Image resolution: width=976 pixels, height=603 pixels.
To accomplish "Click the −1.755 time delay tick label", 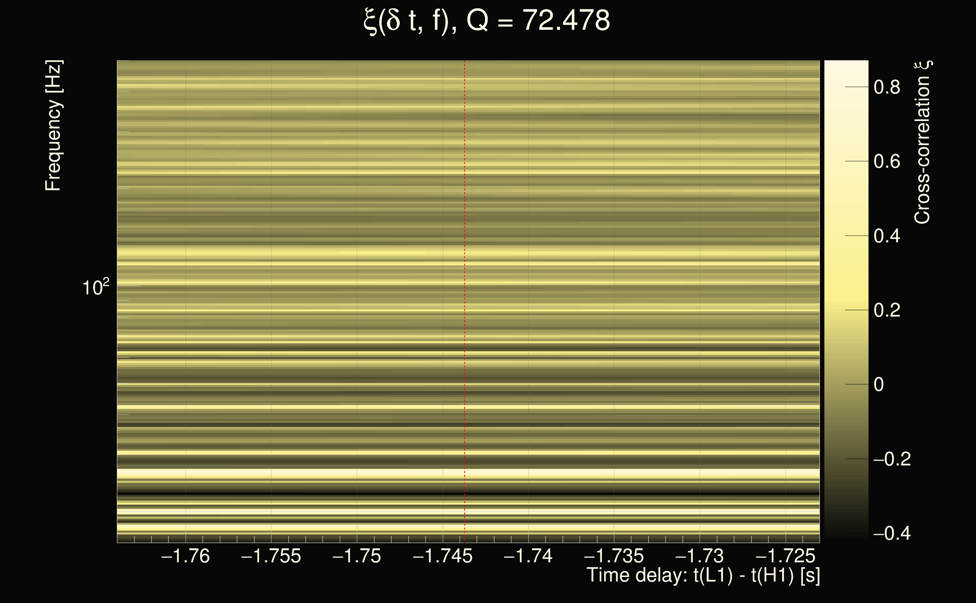I will coord(271,556).
